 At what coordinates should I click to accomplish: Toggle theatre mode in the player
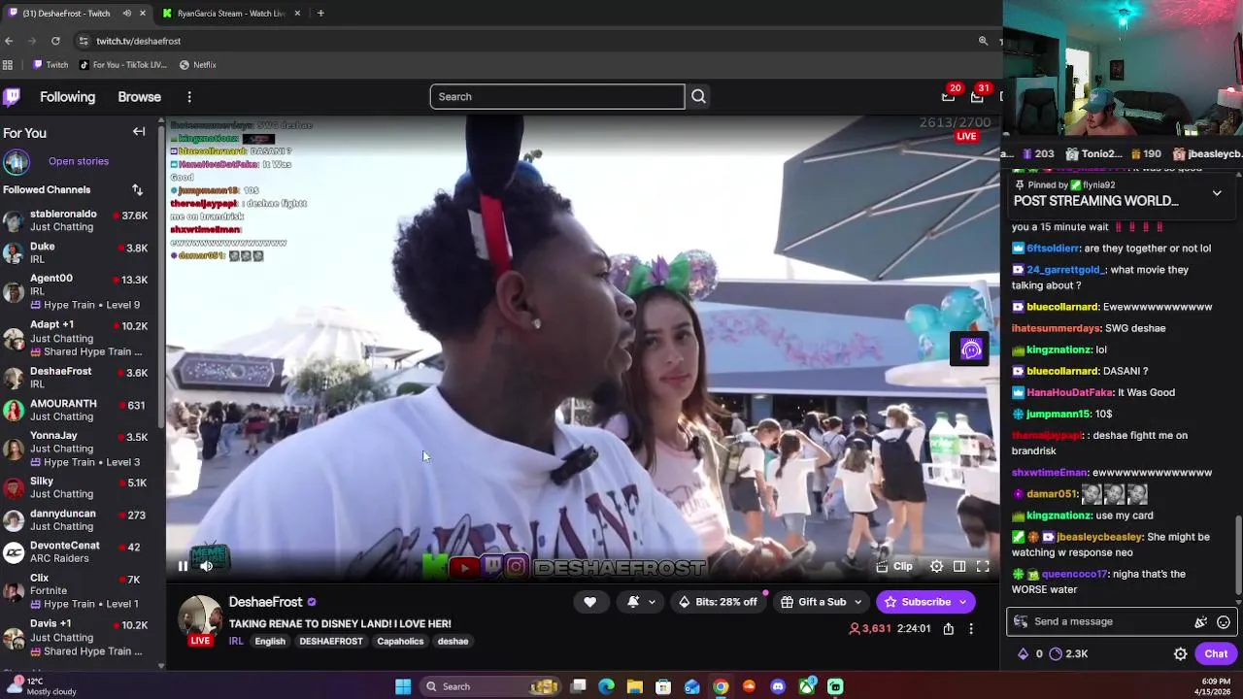click(959, 567)
